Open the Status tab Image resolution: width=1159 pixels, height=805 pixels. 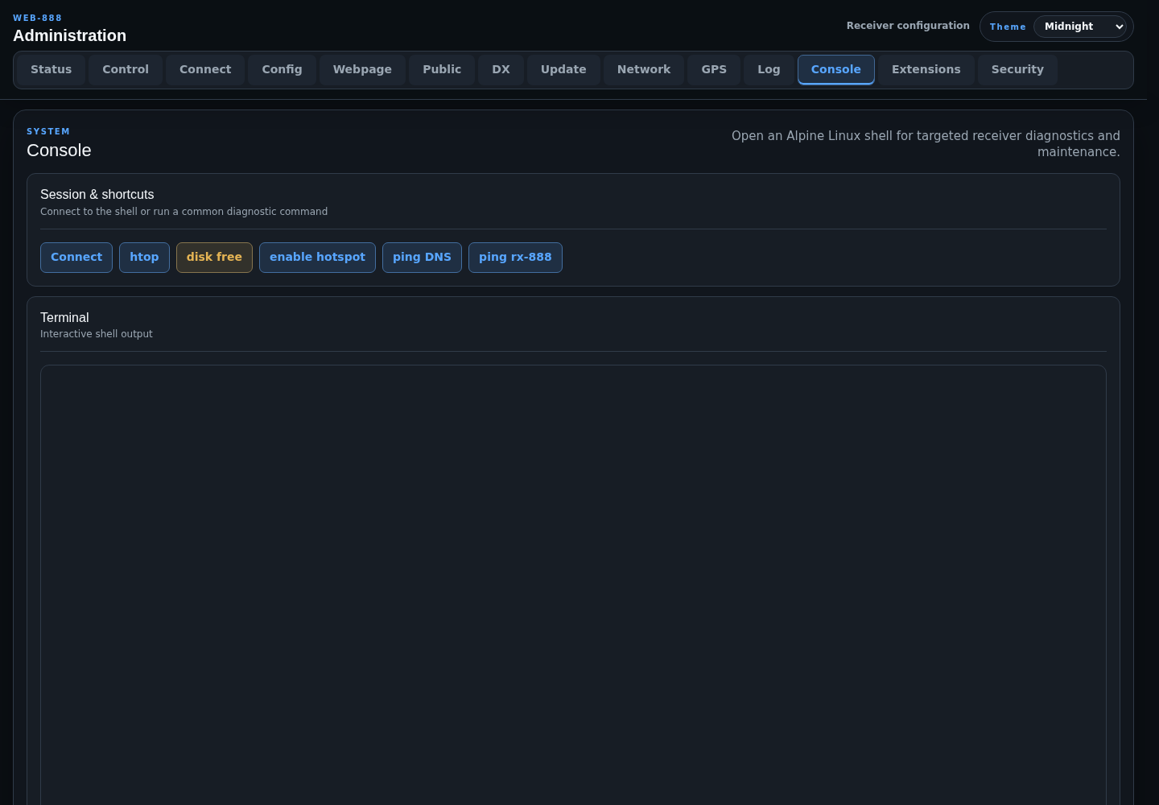[x=52, y=70]
